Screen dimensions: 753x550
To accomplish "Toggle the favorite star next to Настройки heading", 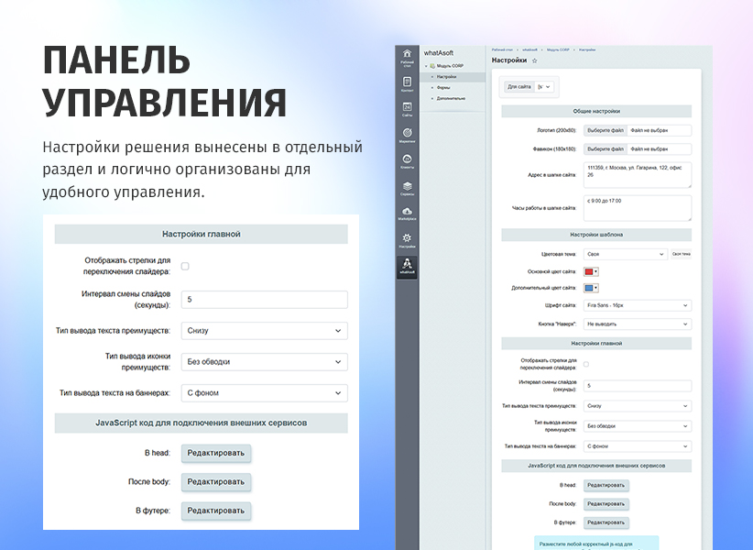I will [534, 60].
